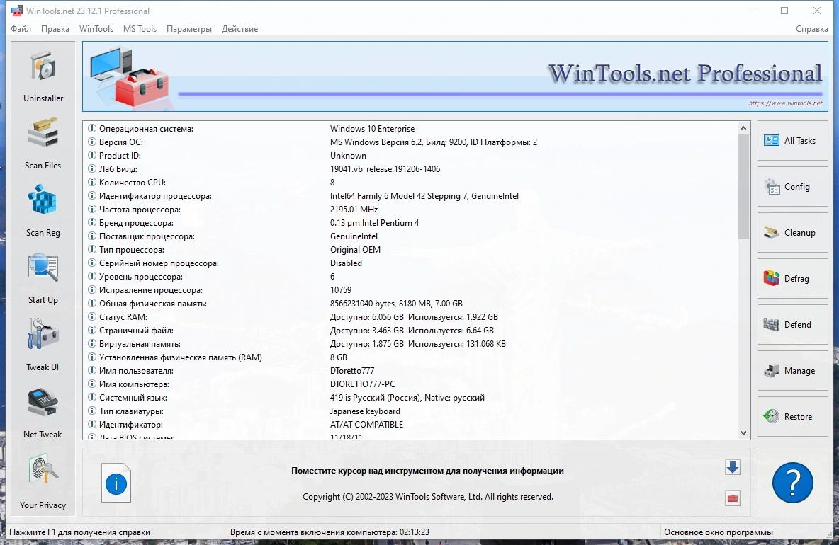839x545 pixels.
Task: Click the Config button
Action: [x=792, y=186]
